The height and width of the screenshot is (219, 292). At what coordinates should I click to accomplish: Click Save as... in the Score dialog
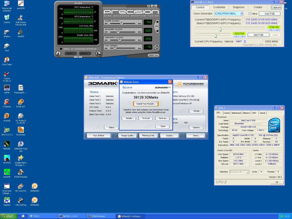[163, 118]
